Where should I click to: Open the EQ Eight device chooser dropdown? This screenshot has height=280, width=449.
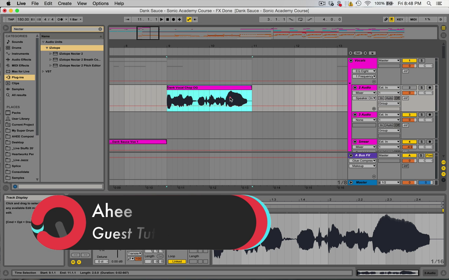click(364, 71)
